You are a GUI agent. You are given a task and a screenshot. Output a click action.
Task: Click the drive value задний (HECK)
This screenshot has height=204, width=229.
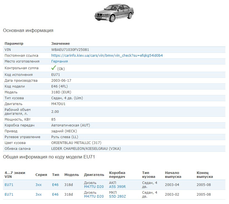click(x=64, y=131)
